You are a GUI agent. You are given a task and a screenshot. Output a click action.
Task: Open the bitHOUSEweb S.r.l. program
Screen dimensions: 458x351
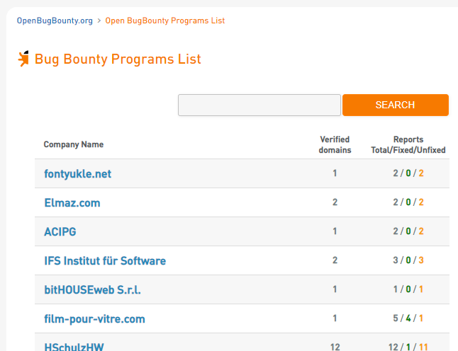coord(92,289)
